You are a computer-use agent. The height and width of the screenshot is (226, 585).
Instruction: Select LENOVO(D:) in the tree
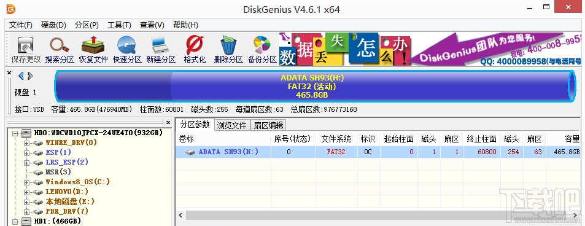[67, 192]
